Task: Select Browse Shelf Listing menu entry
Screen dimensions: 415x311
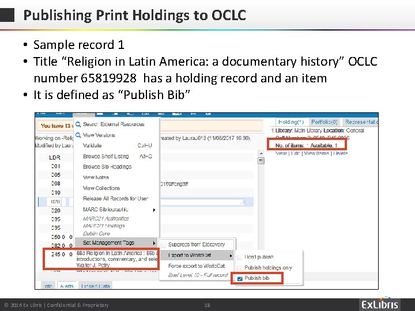Action: tap(105, 156)
